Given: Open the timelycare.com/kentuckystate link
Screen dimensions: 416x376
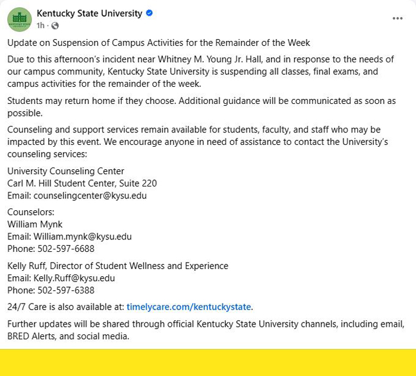Looking at the screenshot, I should [x=189, y=307].
